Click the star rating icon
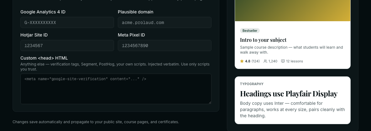 [x=242, y=61]
